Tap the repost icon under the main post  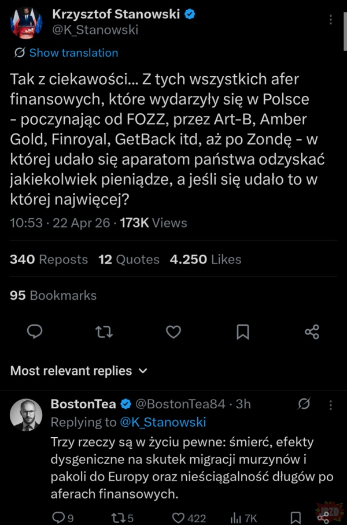[x=104, y=331]
